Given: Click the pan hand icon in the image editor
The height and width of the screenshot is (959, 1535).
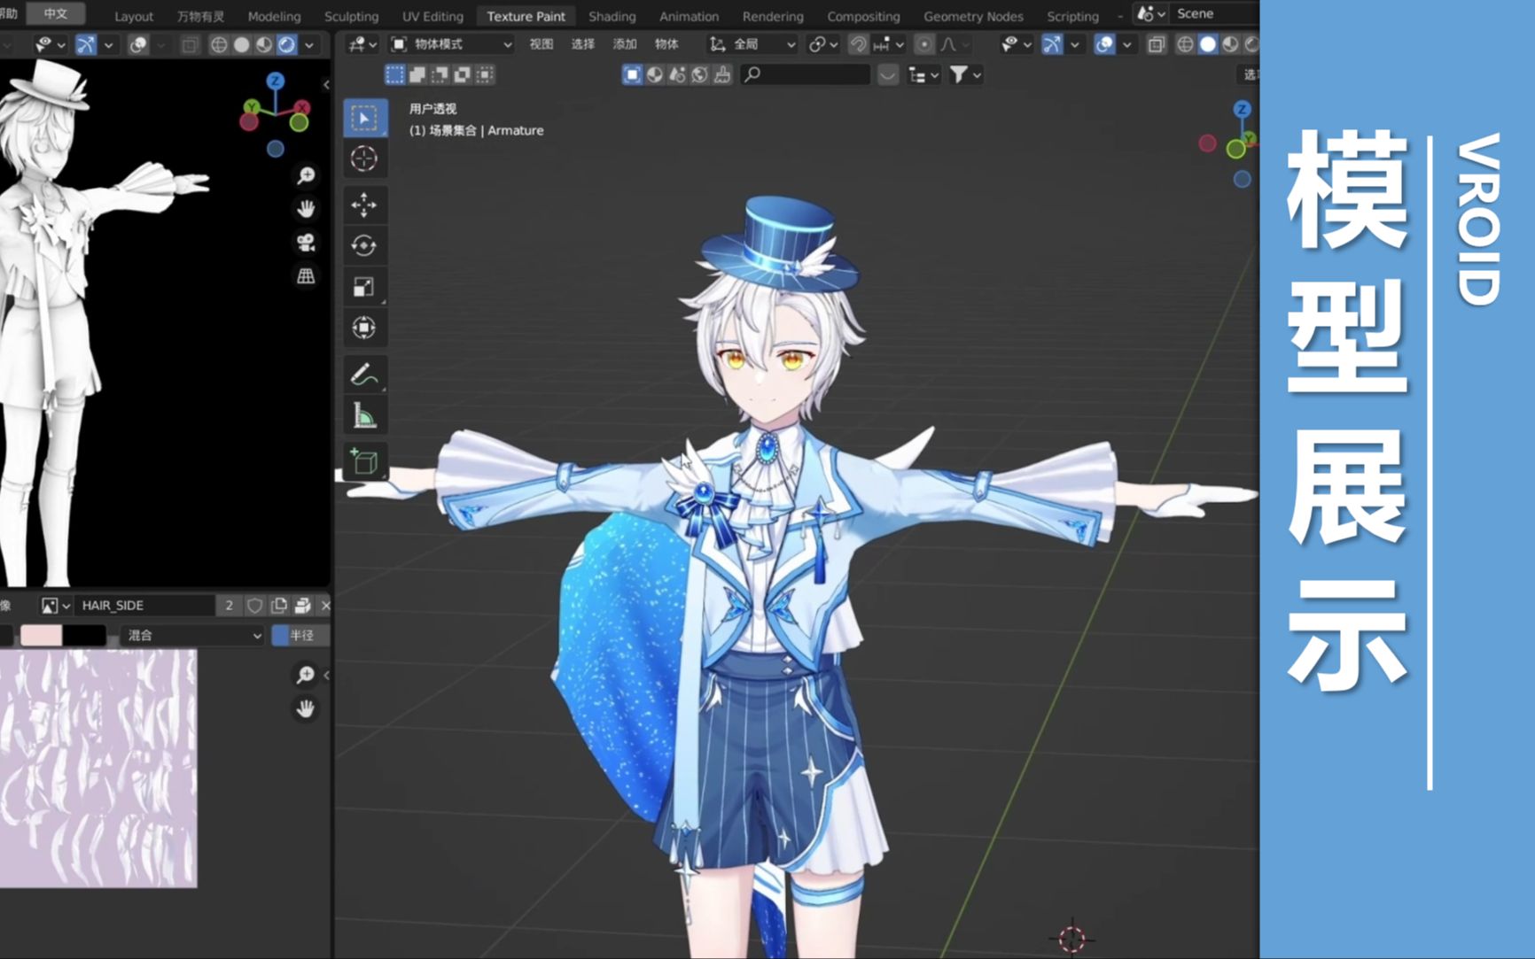Looking at the screenshot, I should pos(306,709).
